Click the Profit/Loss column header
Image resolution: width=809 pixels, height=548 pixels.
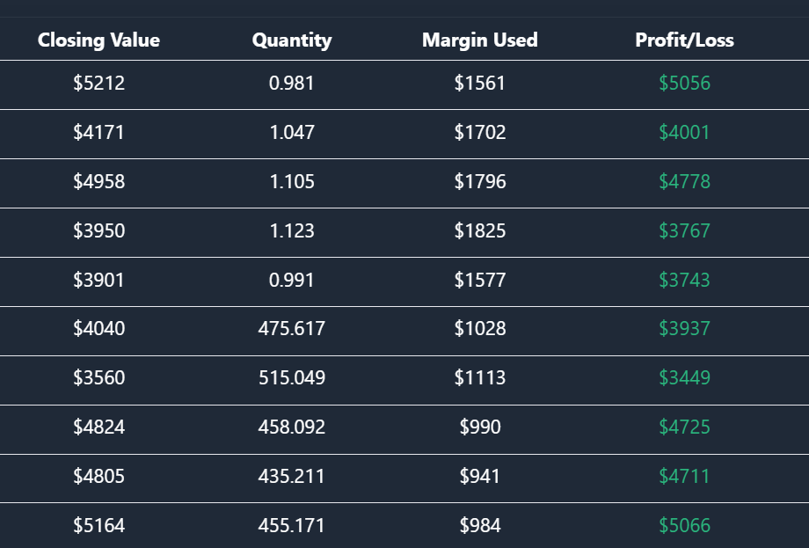(x=684, y=40)
